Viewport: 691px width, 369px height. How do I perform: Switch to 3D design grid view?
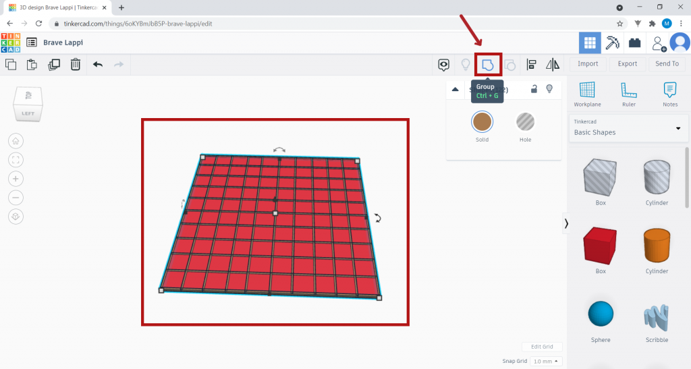(590, 42)
